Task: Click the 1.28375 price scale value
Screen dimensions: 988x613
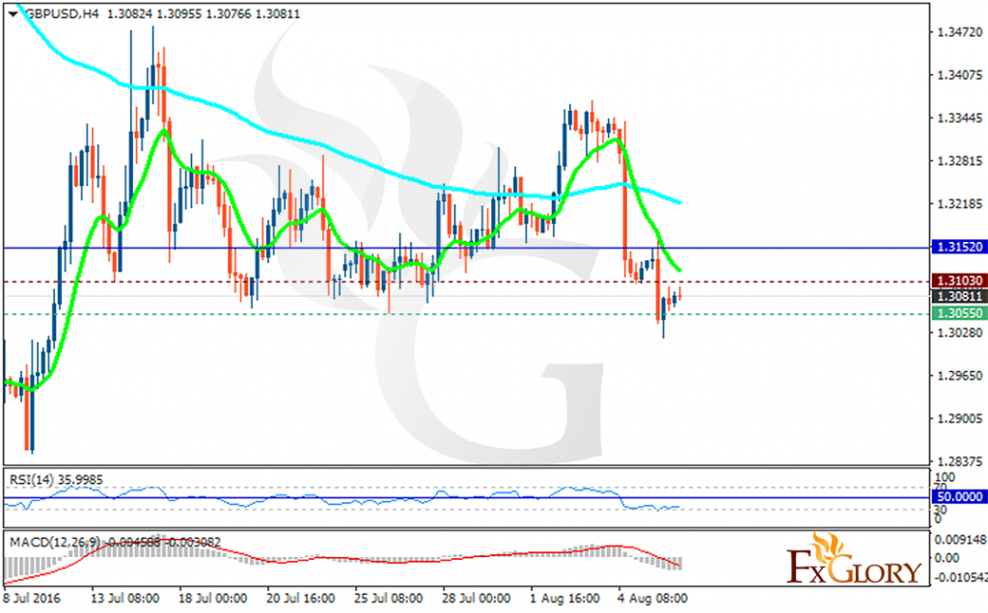Action: [x=960, y=462]
